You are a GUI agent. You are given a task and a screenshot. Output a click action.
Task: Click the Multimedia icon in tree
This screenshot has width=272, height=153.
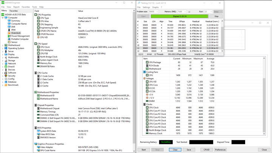click(x=6, y=57)
